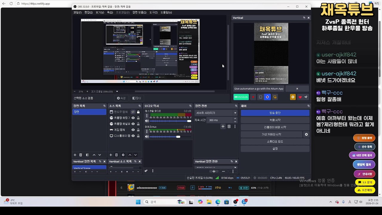This screenshot has height=215, width=382.
Task: Float the 오디오 믹서 dock
Action: click(x=190, y=106)
